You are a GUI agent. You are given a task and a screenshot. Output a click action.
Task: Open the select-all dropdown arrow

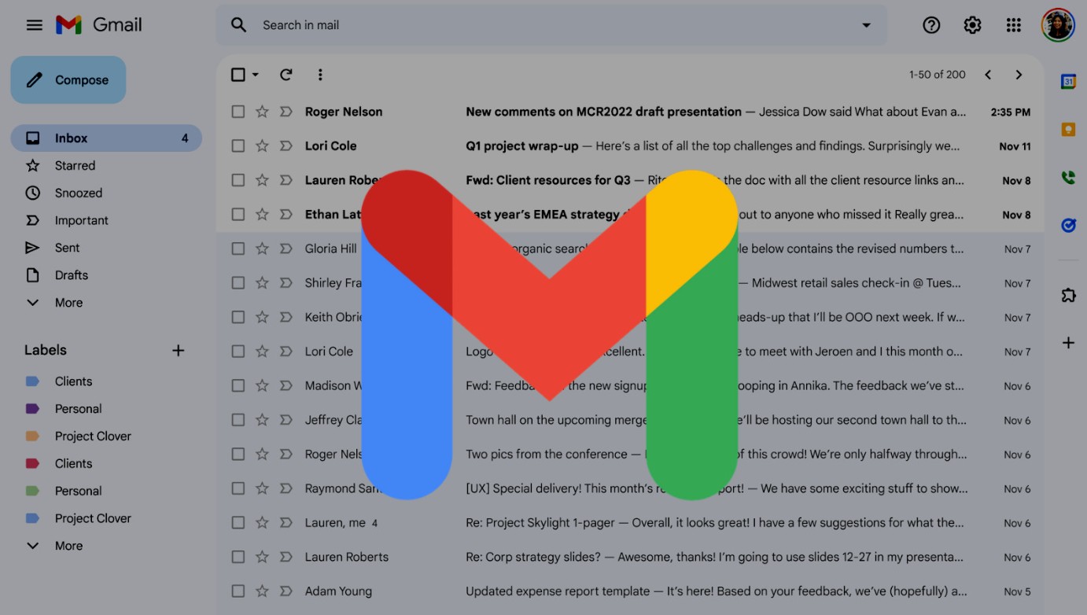pyautogui.click(x=256, y=75)
